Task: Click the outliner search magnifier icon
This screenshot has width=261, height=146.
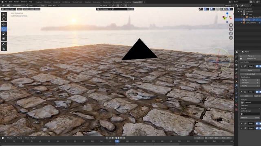Action: click(251, 5)
